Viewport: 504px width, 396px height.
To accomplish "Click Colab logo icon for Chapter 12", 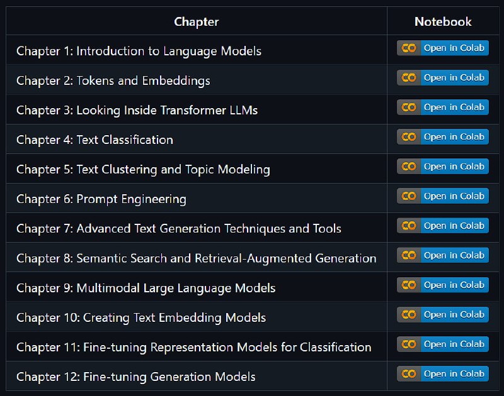I will pyautogui.click(x=409, y=374).
